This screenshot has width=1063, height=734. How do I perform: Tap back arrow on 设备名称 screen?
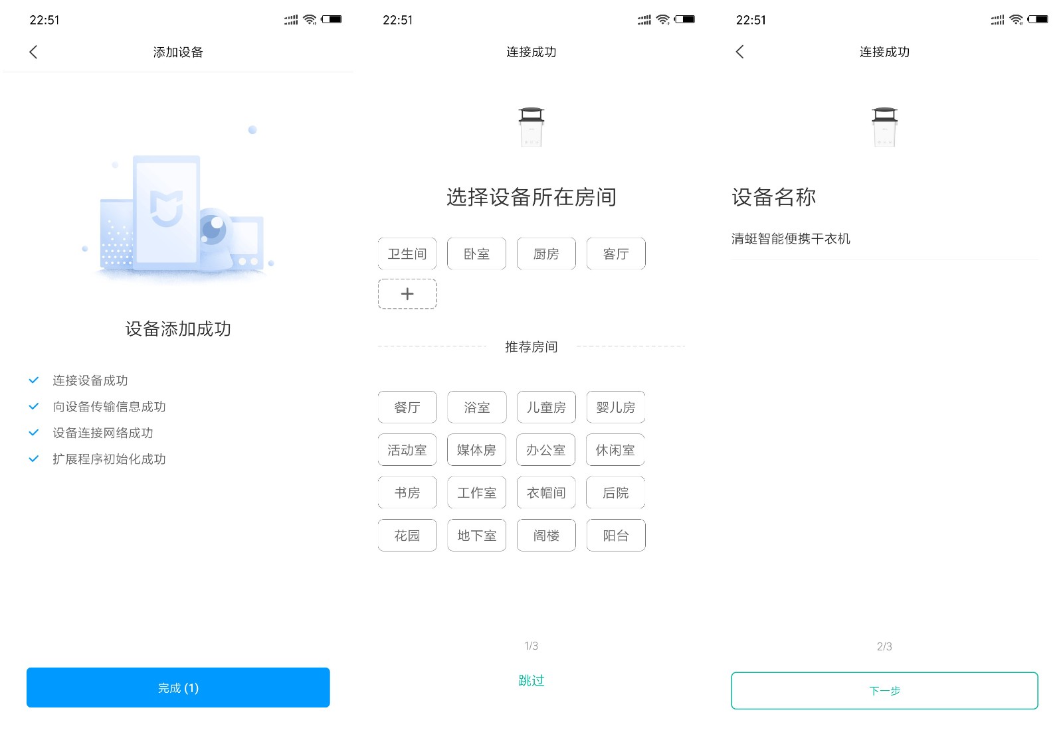click(x=740, y=52)
